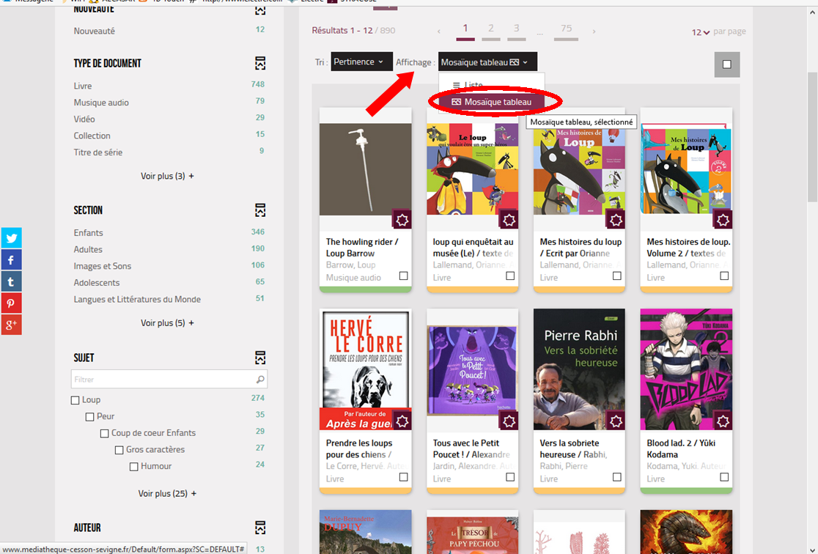
Task: Click the page vertical scrollbar
Action: point(812,137)
